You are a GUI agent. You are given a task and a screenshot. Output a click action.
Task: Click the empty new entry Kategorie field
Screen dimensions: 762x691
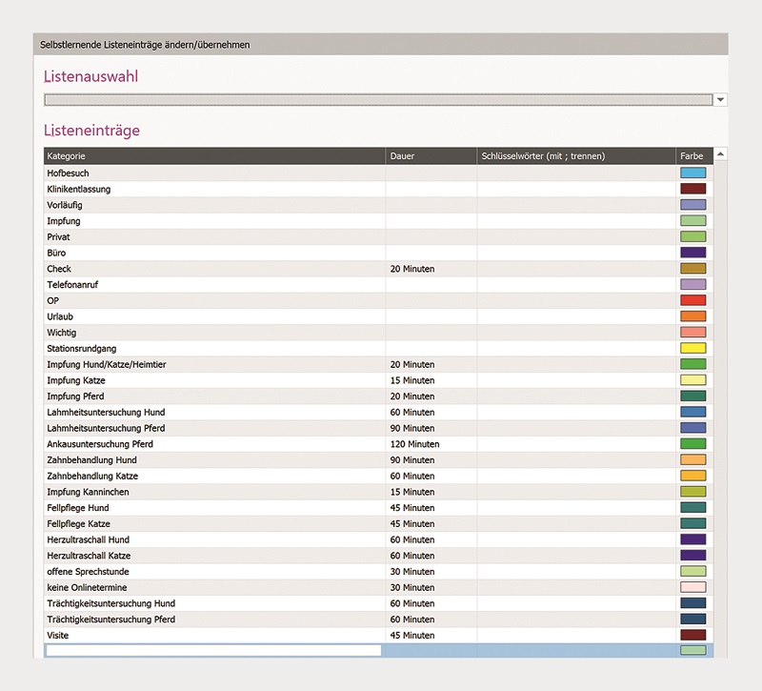pyautogui.click(x=214, y=651)
